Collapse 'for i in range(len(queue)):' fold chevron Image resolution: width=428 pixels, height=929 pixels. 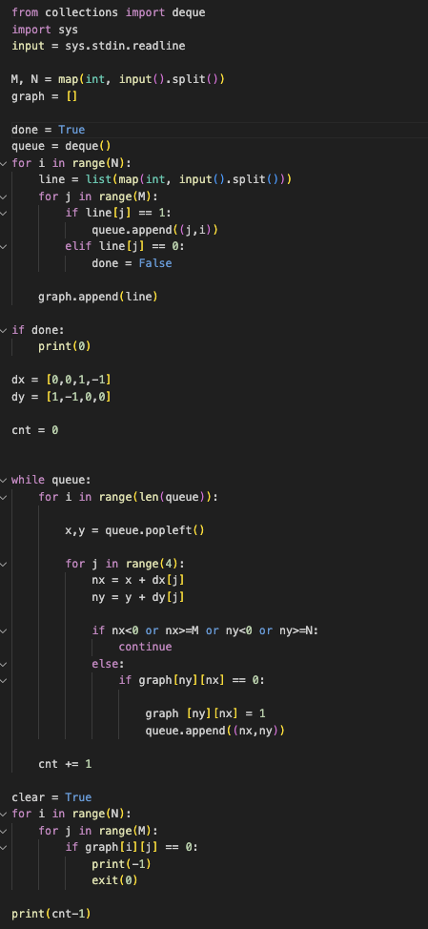point(4,497)
